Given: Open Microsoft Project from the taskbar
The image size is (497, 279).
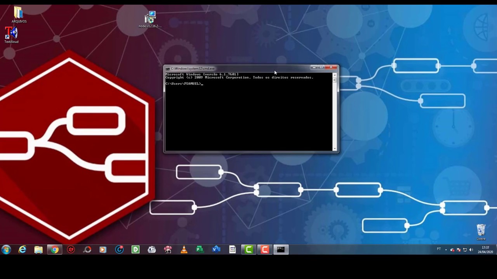Looking at the screenshot, I should (x=200, y=250).
